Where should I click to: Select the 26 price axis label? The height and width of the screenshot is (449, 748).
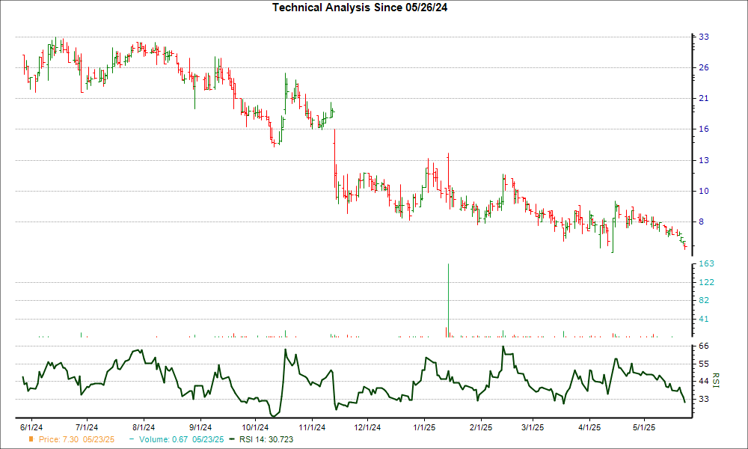(x=704, y=68)
